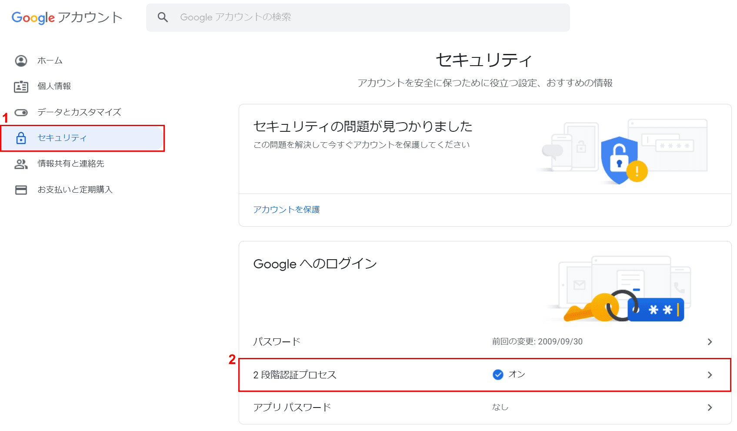Open the アプリ パスワード row
737x431 pixels.
(485, 408)
